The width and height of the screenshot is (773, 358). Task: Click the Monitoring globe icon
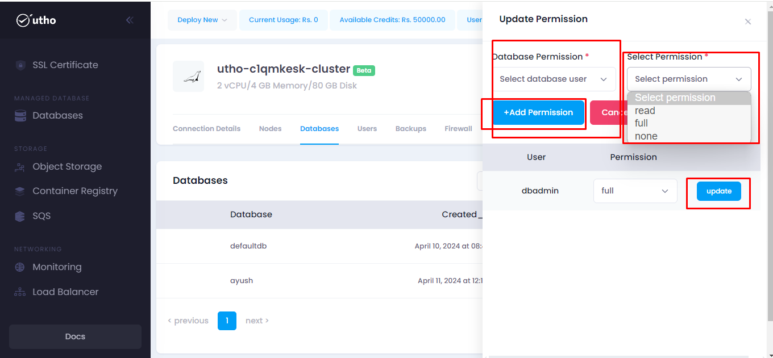pos(20,267)
